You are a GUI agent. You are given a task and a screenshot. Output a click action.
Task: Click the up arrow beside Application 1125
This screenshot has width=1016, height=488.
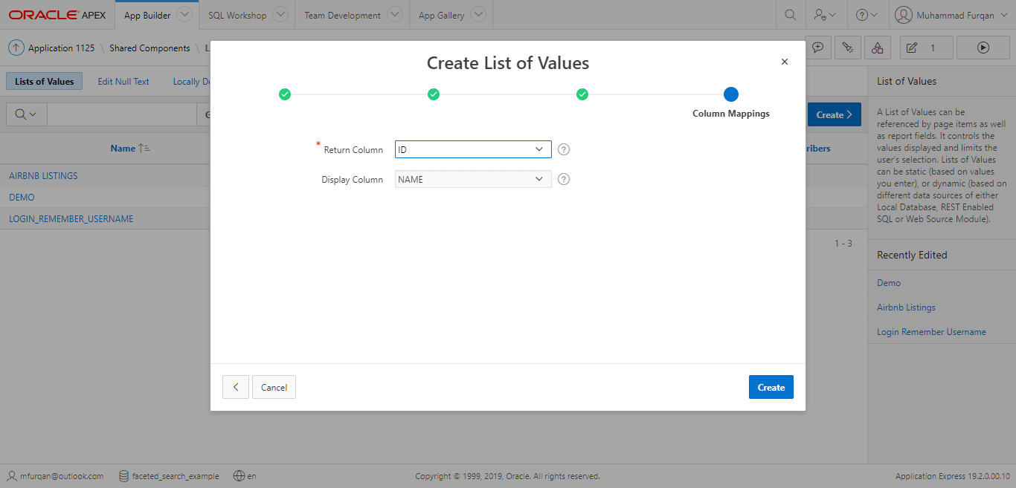(x=16, y=48)
